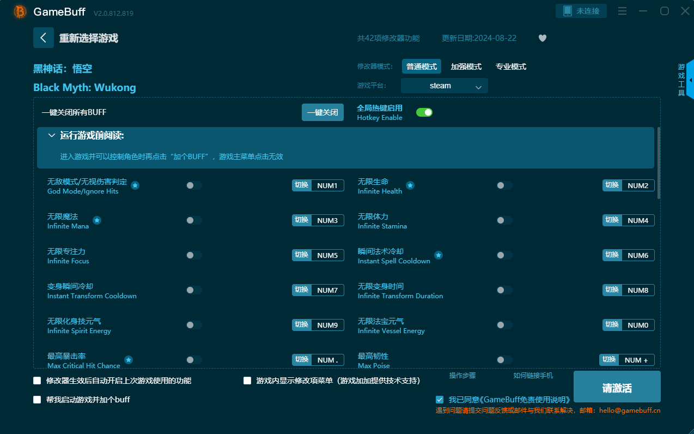Open the 切换 hotkey dropdown for NUM1
The width and height of the screenshot is (694, 434).
[x=302, y=185]
